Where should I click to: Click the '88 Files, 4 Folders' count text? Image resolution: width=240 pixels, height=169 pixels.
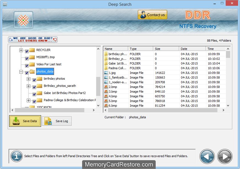pos(219,41)
